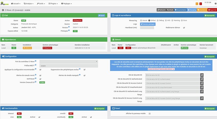
Task: Show help for Version ZwaveJS UI
Action: 36,82
